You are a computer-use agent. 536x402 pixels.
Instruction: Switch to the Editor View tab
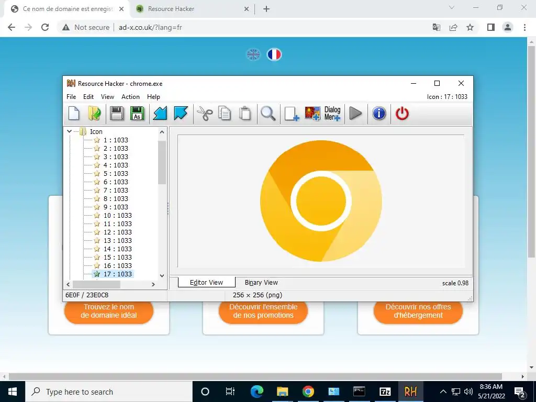pos(206,282)
